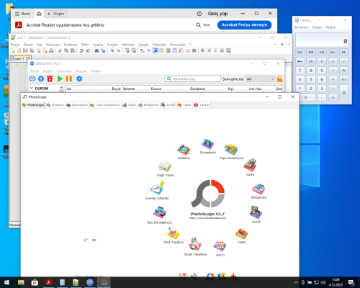
Task: Open the Sayfa icon in PhotoScape circle
Action: [x=250, y=165]
